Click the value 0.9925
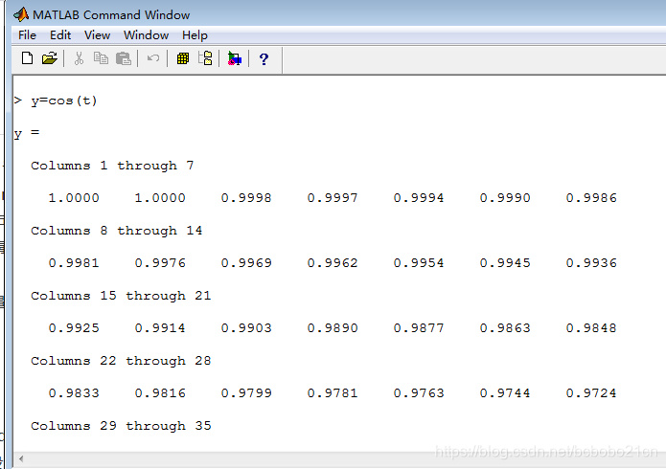This screenshot has width=666, height=469. (x=74, y=328)
